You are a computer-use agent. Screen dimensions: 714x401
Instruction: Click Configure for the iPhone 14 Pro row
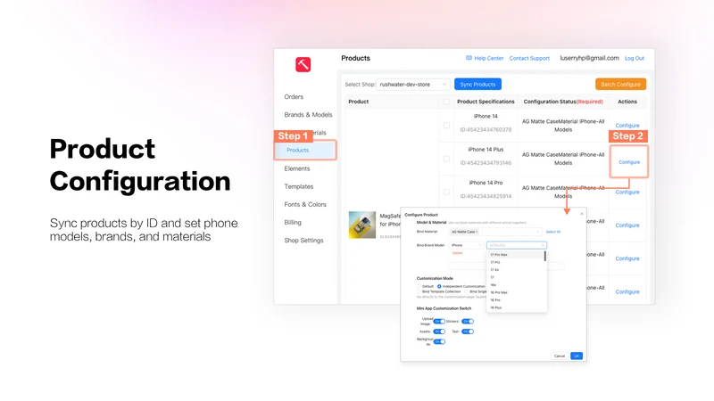point(627,192)
